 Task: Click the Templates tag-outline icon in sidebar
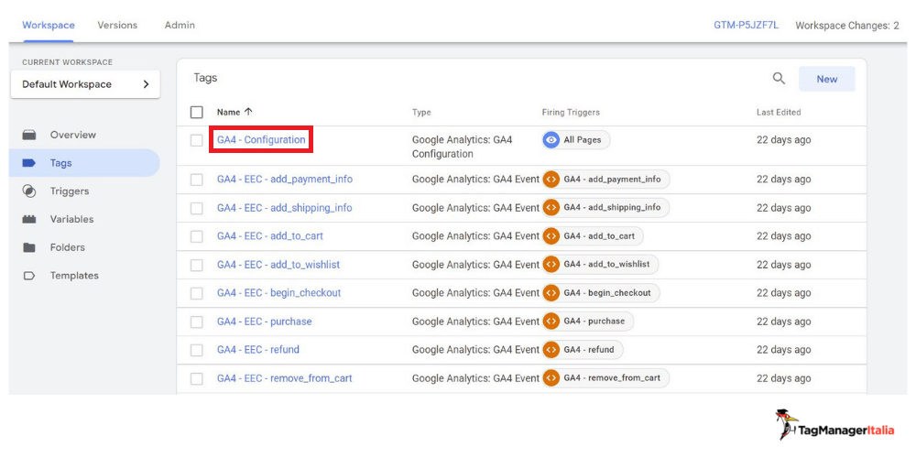(x=29, y=275)
